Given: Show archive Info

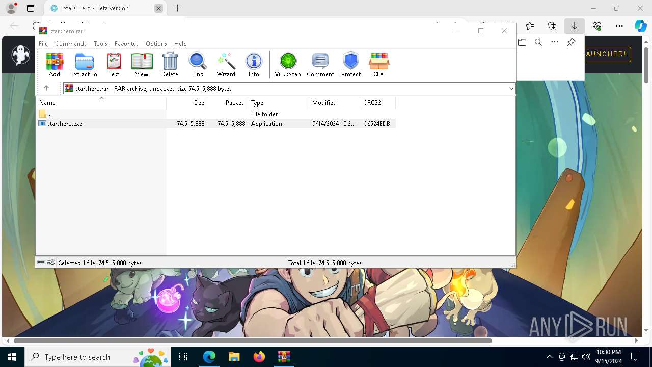Looking at the screenshot, I should [254, 65].
